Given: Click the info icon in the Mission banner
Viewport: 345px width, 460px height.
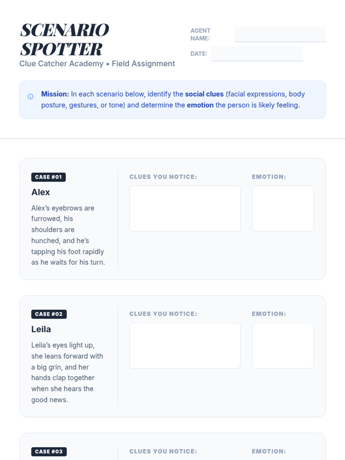Looking at the screenshot, I should pyautogui.click(x=30, y=97).
